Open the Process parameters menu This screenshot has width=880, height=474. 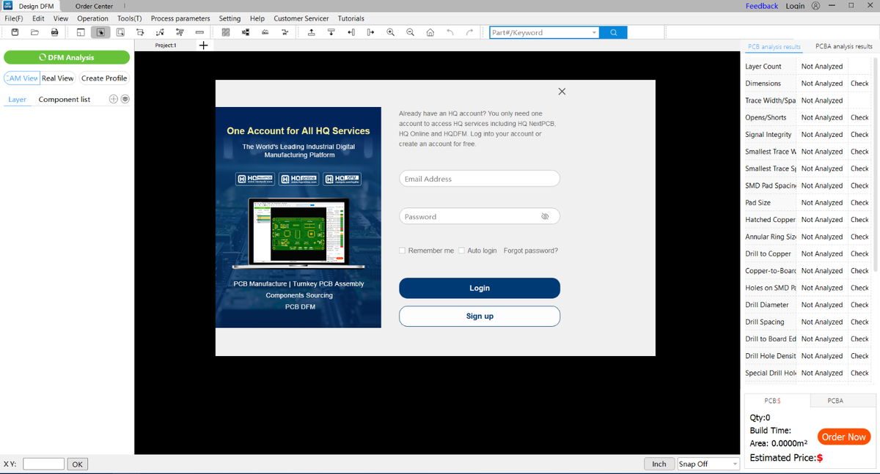[x=180, y=18]
